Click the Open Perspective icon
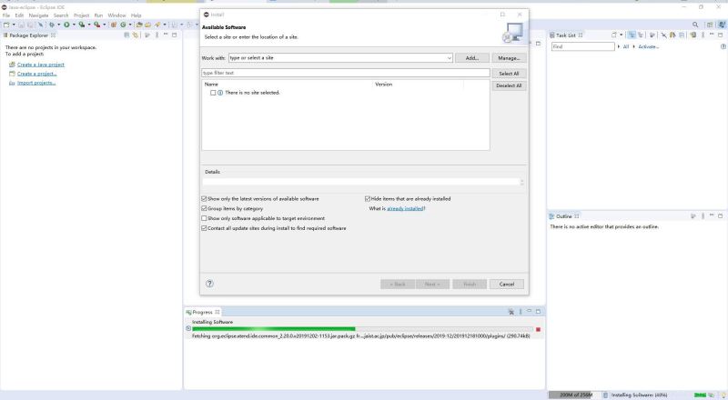The image size is (728, 400). (x=710, y=25)
